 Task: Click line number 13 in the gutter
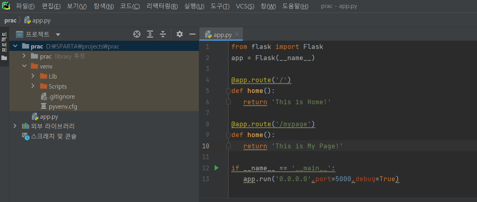click(206, 179)
